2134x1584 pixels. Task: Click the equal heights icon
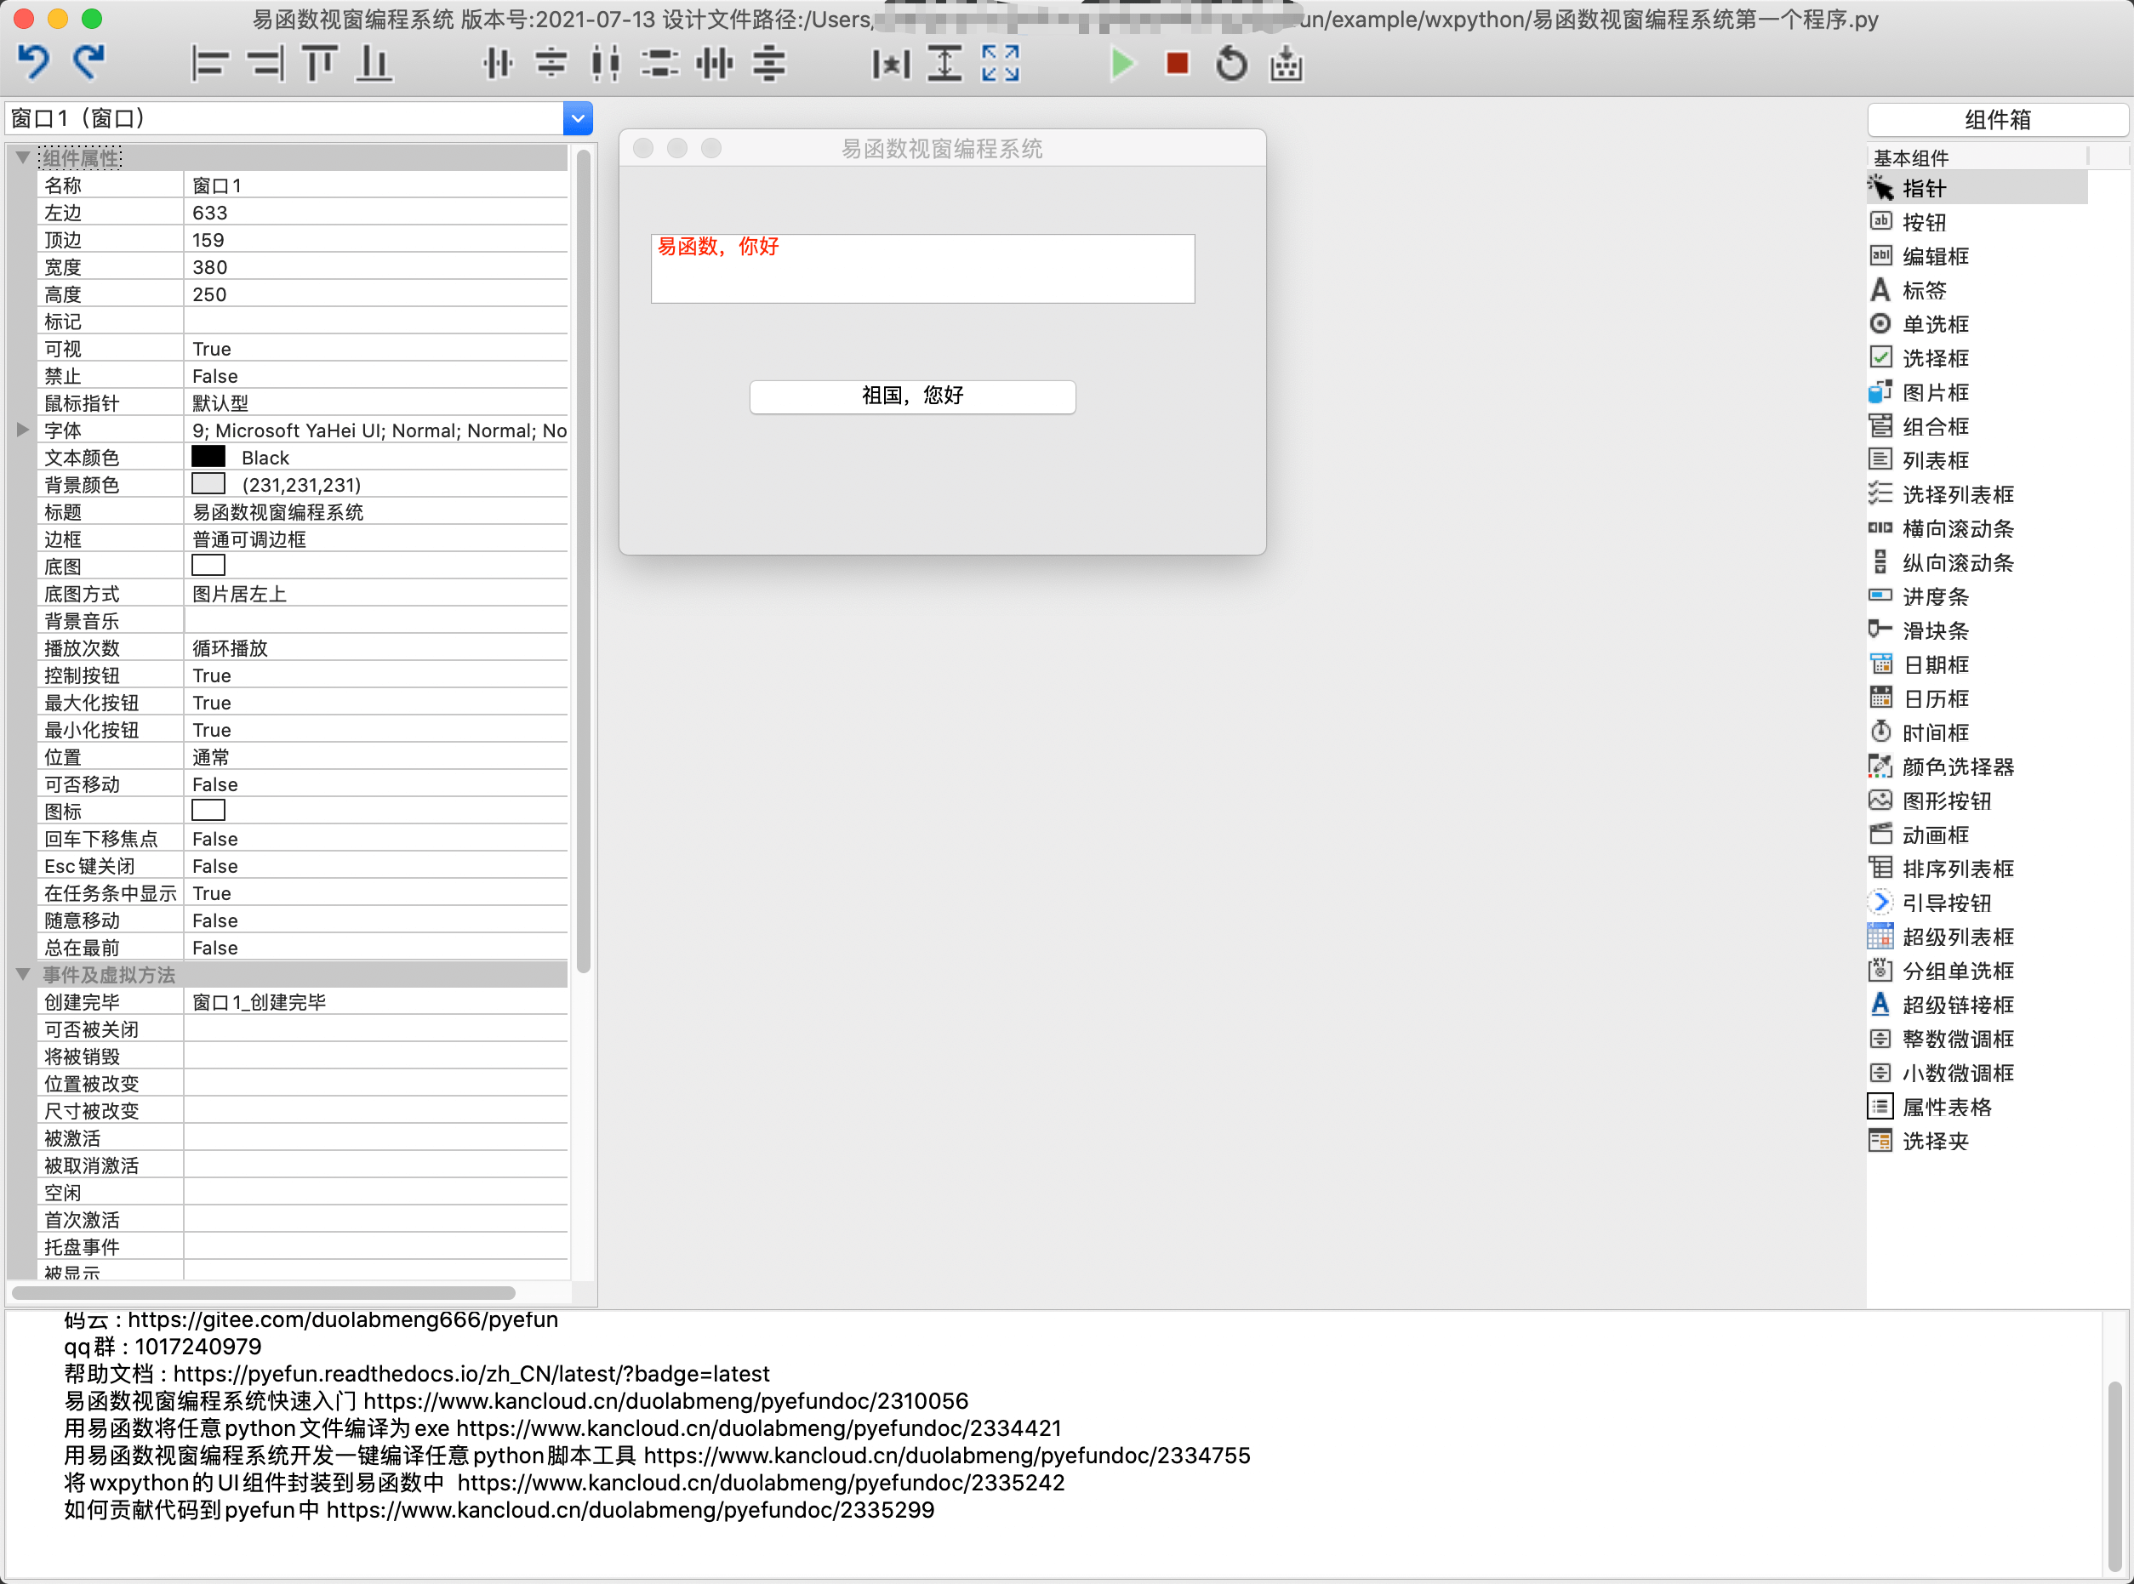pyautogui.click(x=660, y=65)
